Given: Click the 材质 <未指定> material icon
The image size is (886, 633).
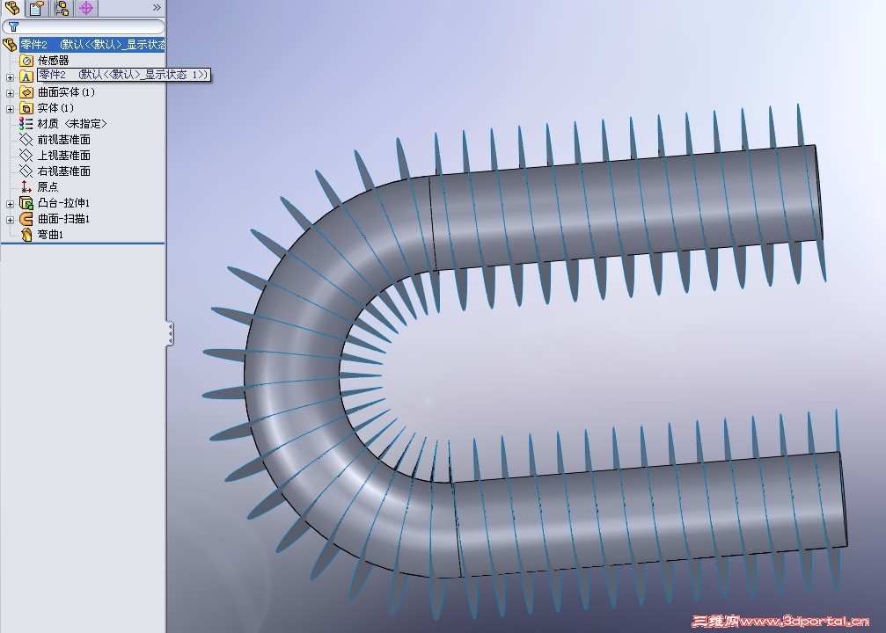Looking at the screenshot, I should point(26,124).
